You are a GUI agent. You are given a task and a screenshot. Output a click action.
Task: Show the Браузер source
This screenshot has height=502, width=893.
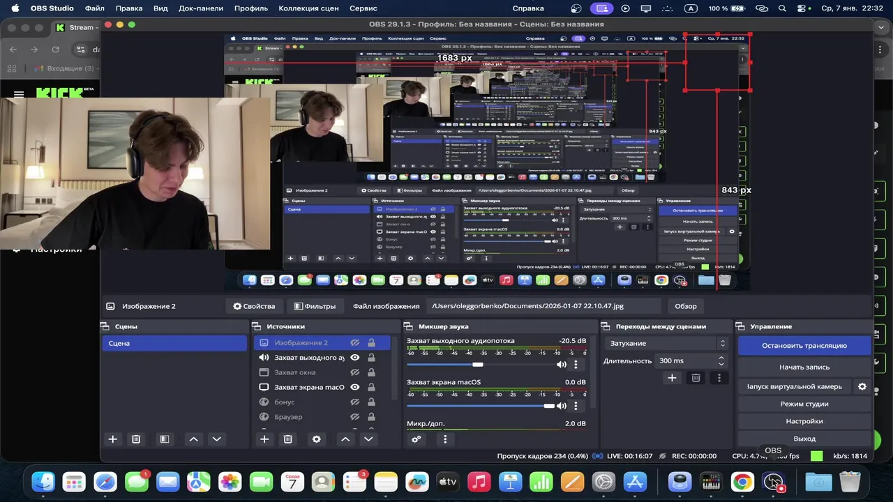pos(354,416)
